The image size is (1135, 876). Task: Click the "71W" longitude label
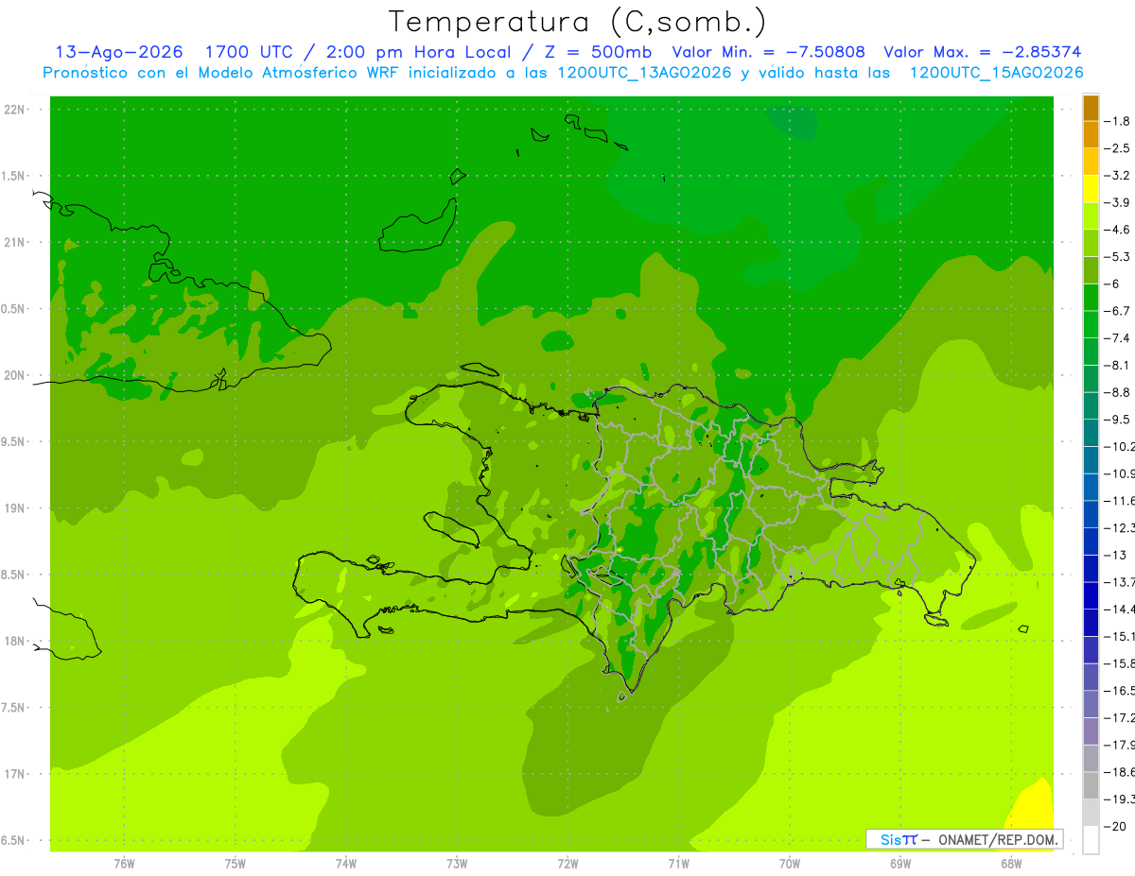click(x=678, y=864)
